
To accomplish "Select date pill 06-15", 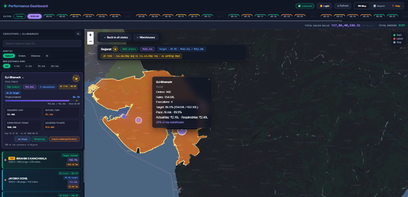I will [x=234, y=16].
